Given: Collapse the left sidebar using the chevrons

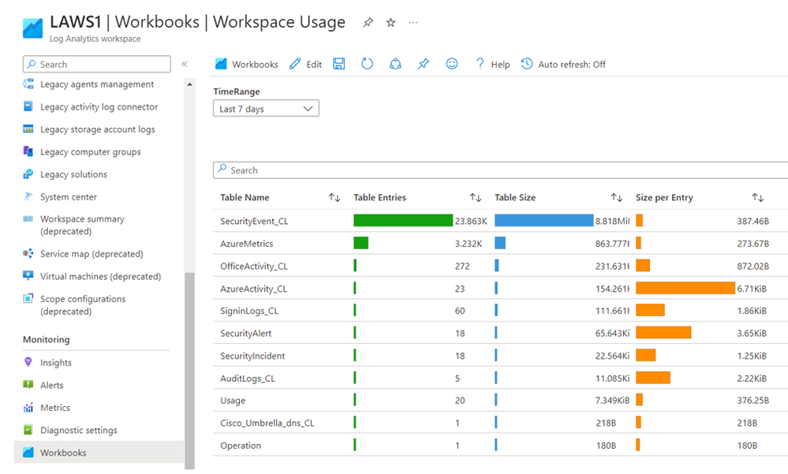Looking at the screenshot, I should pyautogui.click(x=185, y=64).
